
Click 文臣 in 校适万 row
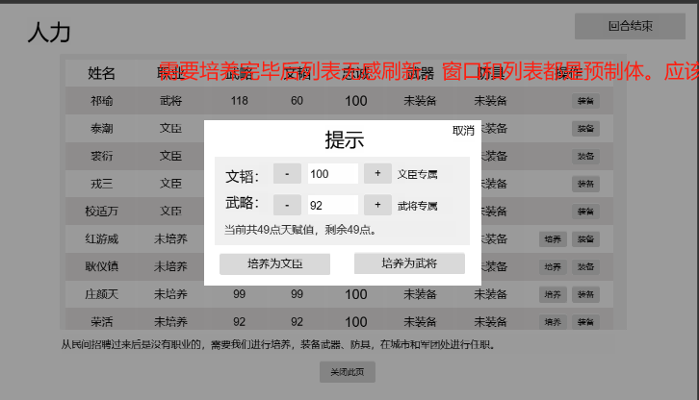point(170,212)
